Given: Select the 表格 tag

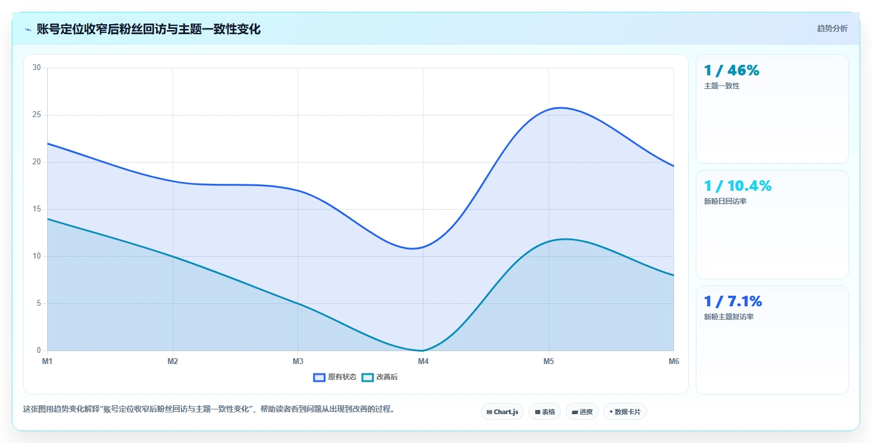Looking at the screenshot, I should [x=544, y=412].
